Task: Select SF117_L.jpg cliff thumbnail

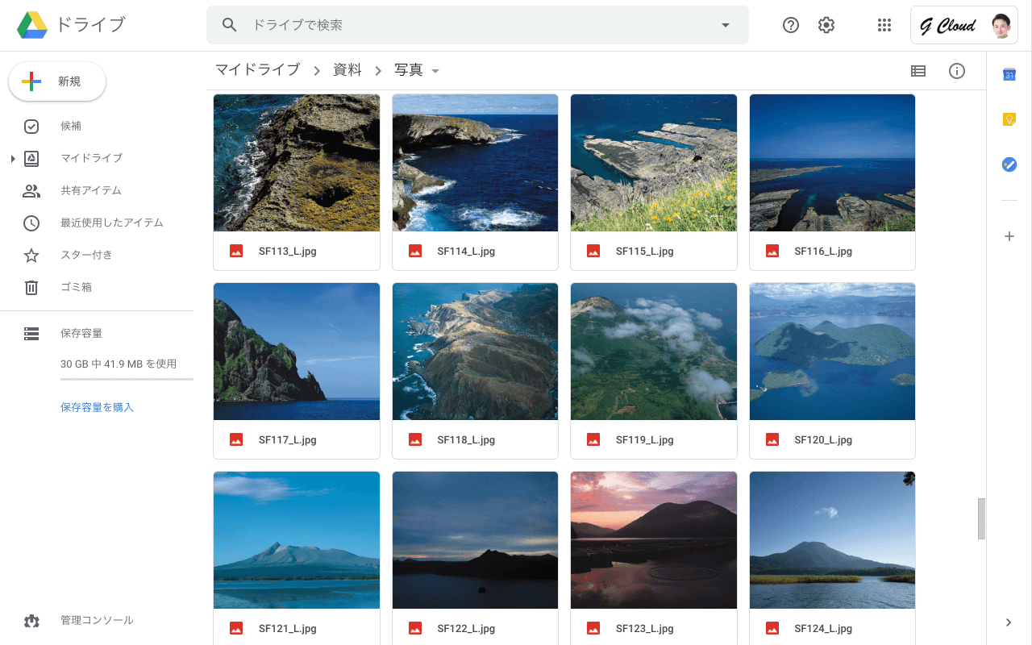Action: [x=297, y=352]
